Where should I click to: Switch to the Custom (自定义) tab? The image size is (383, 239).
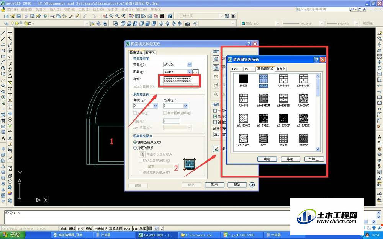coord(281,69)
